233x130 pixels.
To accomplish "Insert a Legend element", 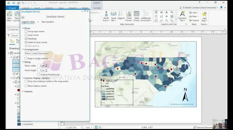I will point(121,15).
